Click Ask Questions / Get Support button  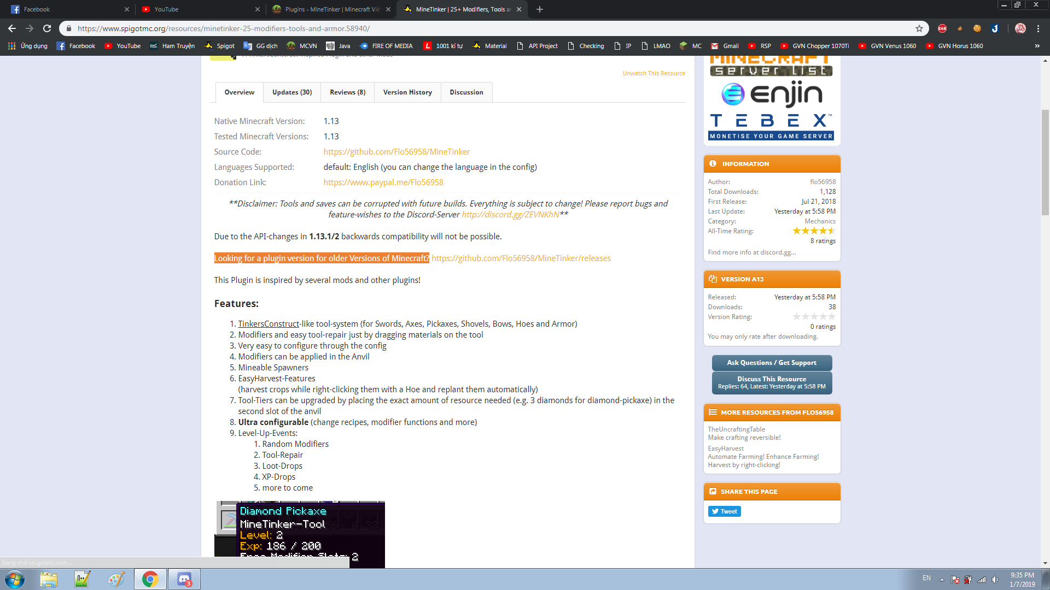pyautogui.click(x=771, y=363)
